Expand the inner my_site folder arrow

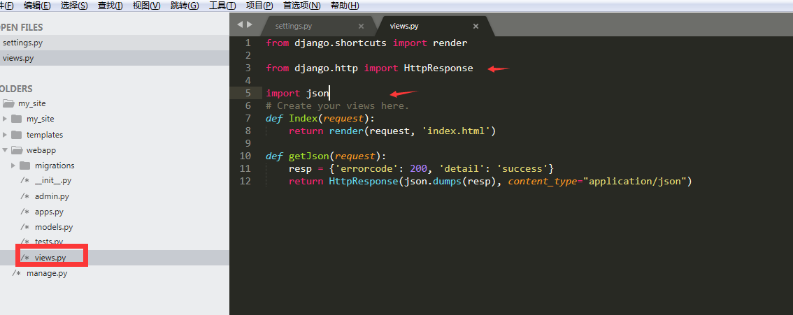[x=5, y=119]
